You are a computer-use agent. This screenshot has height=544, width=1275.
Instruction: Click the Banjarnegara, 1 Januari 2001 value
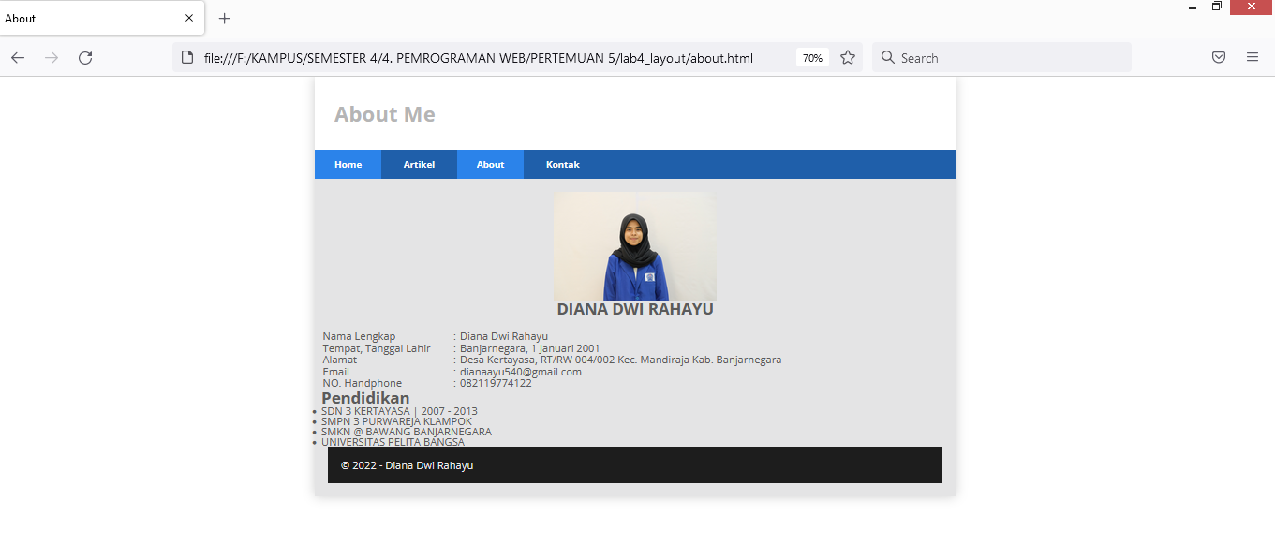pos(529,348)
